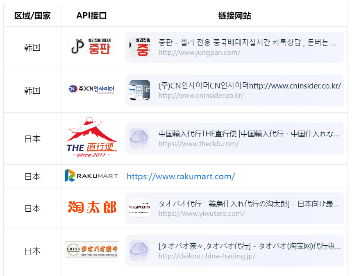Open the https://www.rakumart.com/ hyperlink
352x276 pixels.
coord(181,176)
